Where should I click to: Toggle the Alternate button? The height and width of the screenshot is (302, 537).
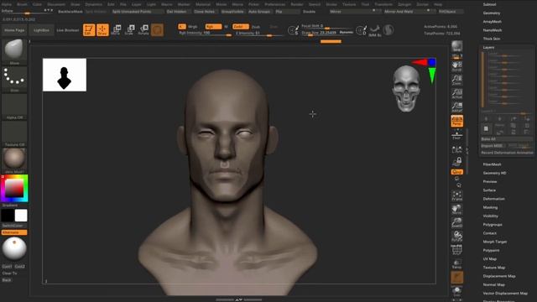(x=14, y=232)
